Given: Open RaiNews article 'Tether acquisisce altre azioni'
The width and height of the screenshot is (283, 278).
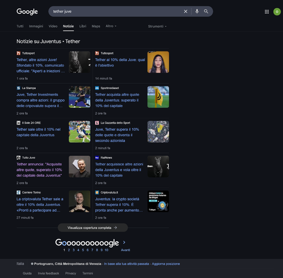Looking at the screenshot, I should pos(119,170).
